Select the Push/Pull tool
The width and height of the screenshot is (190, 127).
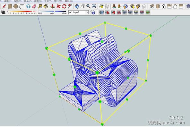pos(52,6)
